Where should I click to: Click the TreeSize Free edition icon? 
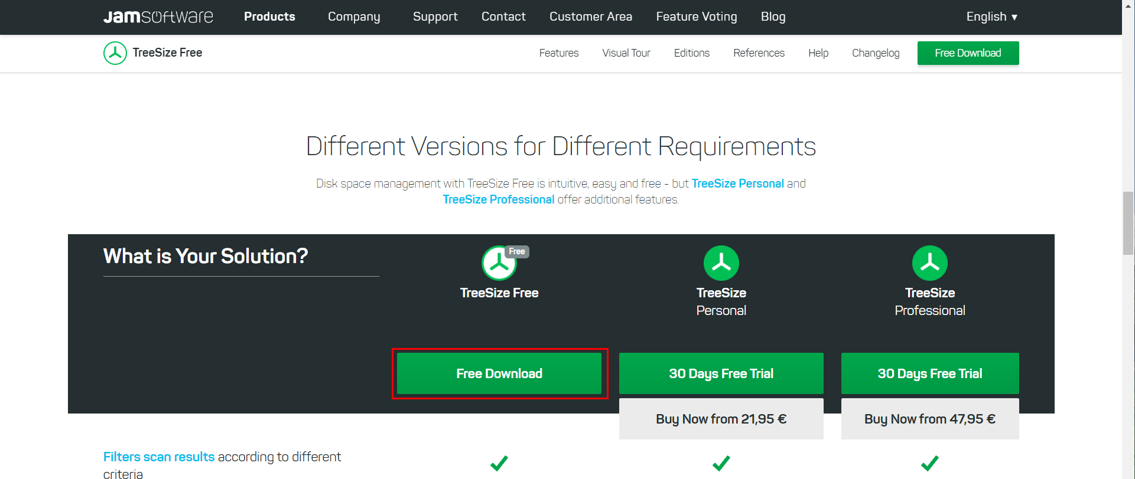[499, 263]
